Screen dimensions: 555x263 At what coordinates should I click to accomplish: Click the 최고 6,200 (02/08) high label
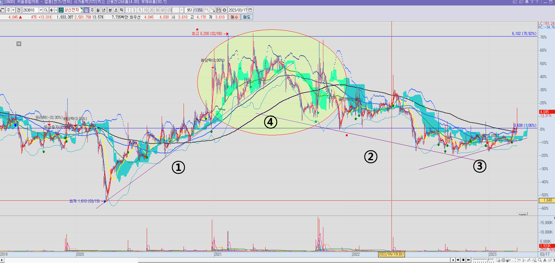[207, 33]
